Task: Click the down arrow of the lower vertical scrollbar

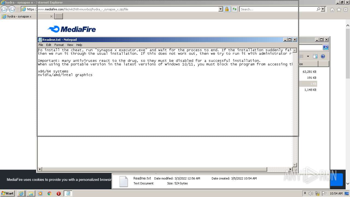Action: click(295, 165)
